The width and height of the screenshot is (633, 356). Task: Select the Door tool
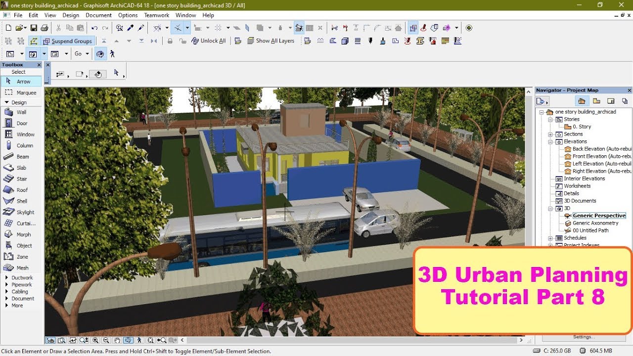[22, 124]
